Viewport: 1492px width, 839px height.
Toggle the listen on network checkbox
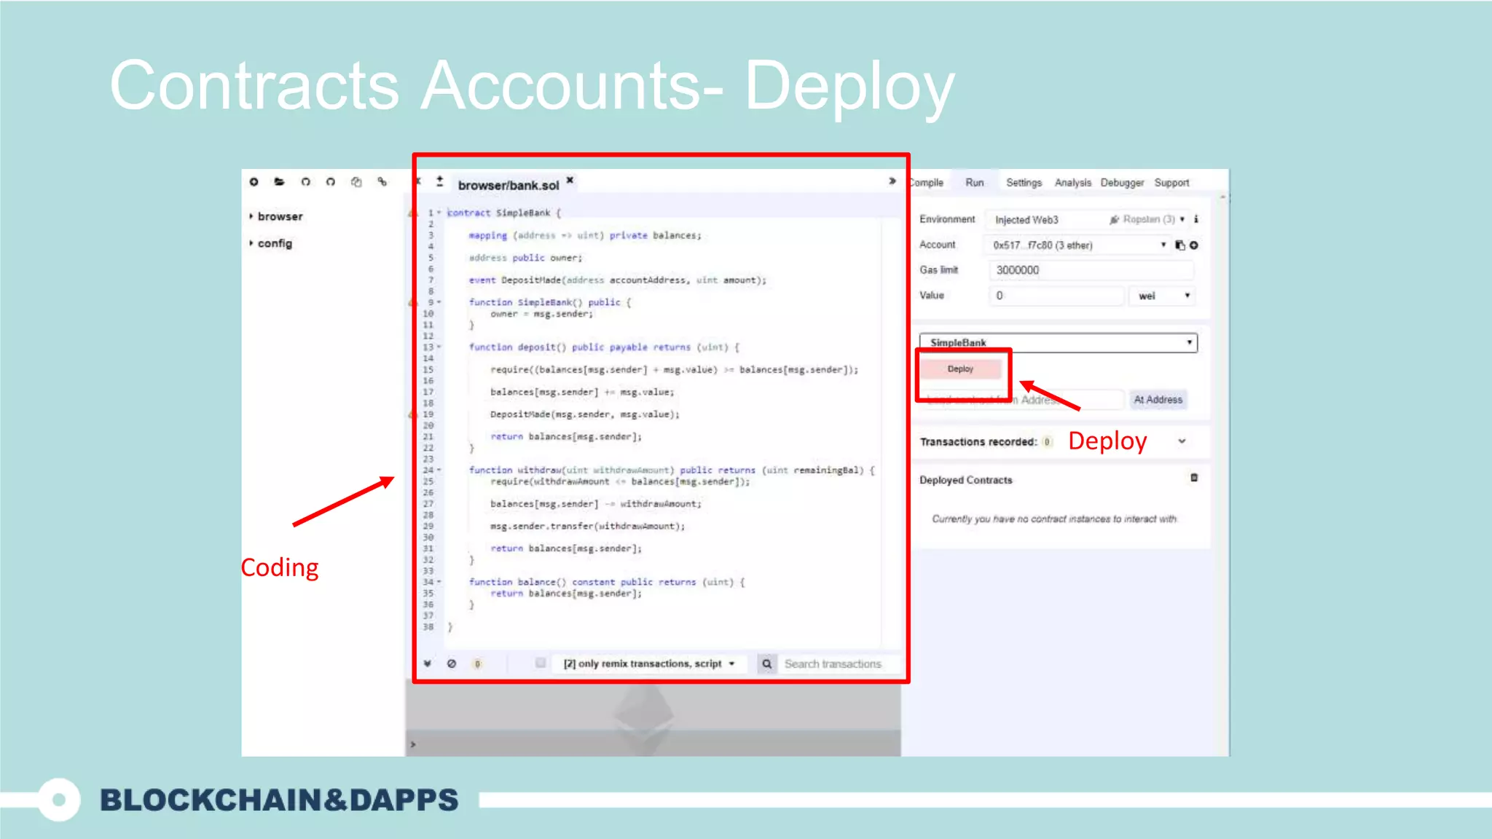[x=540, y=663]
